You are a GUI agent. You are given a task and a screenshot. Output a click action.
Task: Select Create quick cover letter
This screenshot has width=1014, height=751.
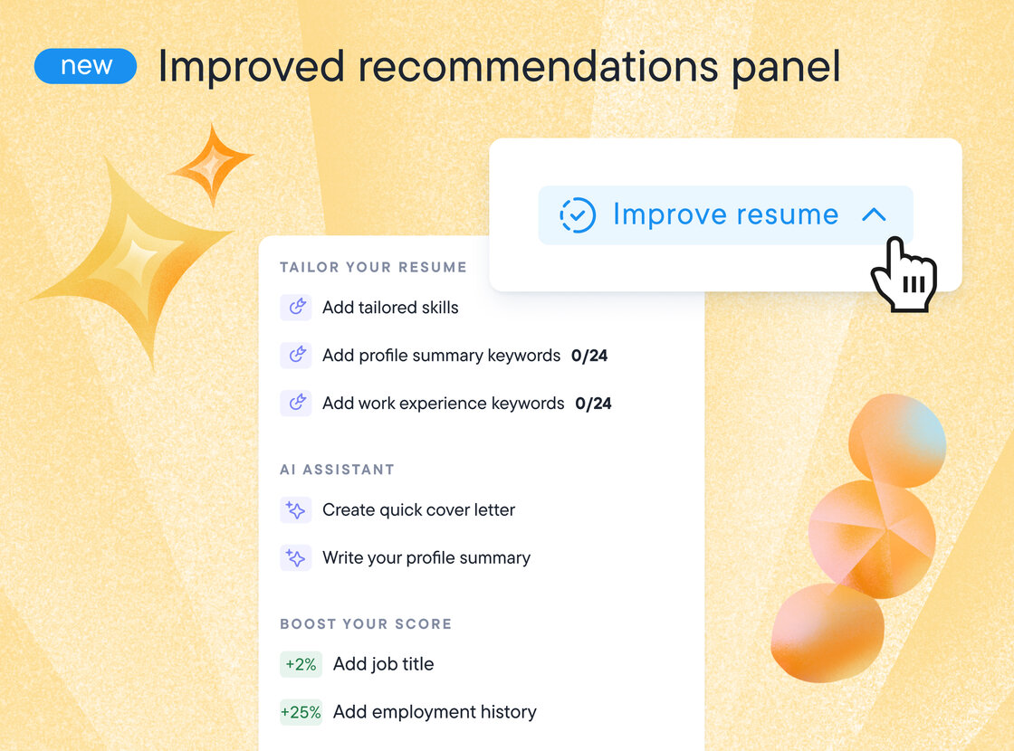point(419,509)
